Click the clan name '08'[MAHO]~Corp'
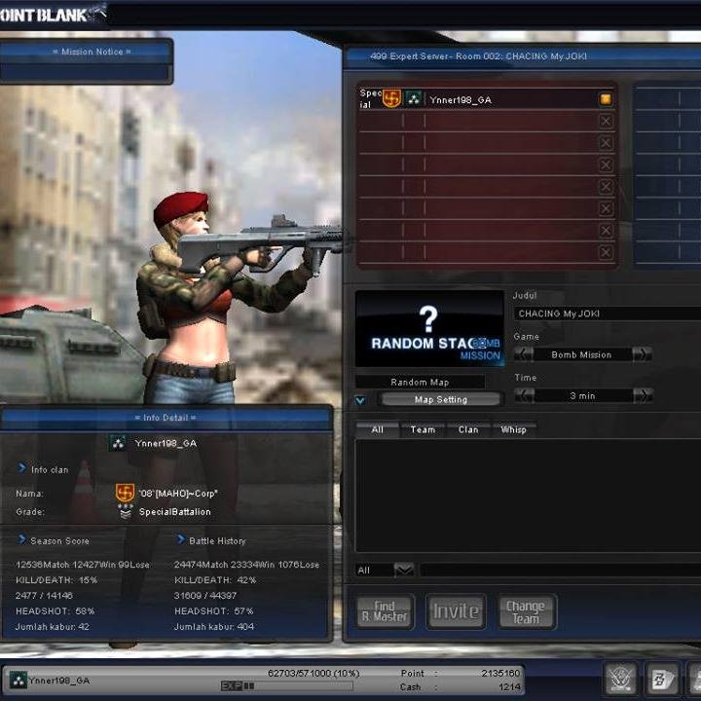 (x=178, y=493)
